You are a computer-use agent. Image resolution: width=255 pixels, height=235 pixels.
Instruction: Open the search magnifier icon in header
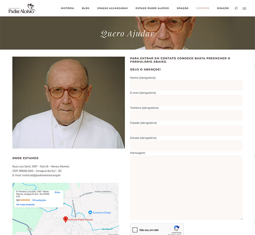click(x=236, y=8)
